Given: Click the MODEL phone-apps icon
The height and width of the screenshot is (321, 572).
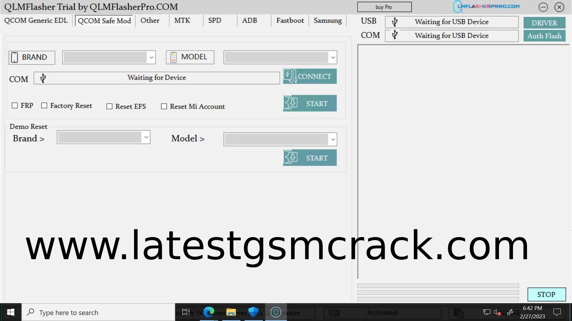Looking at the screenshot, I should 173,57.
